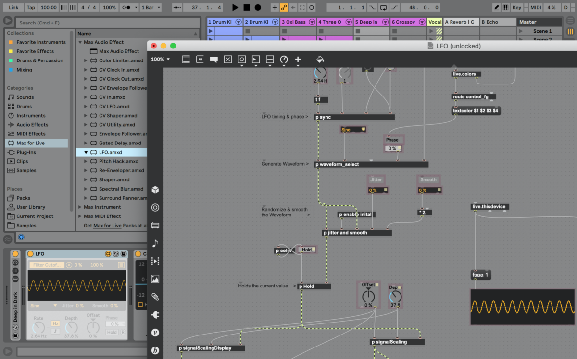Screen dimensions: 577x359
Task: Expand the Max Instrument folder
Action: (80, 207)
